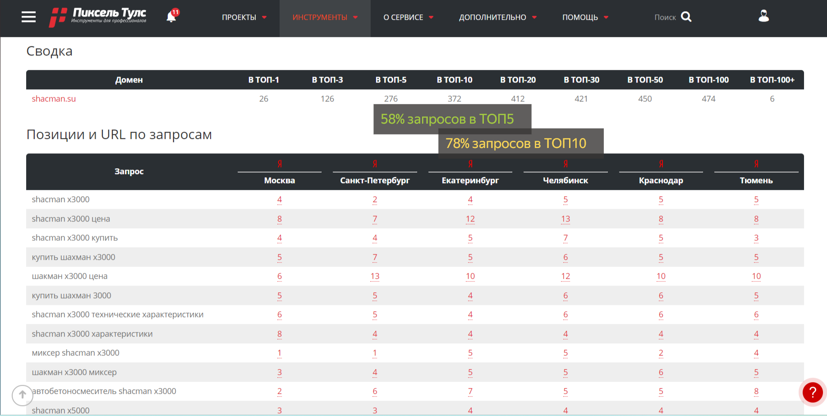Click the Yandex icon above Краснодар
827x416 pixels.
[661, 163]
